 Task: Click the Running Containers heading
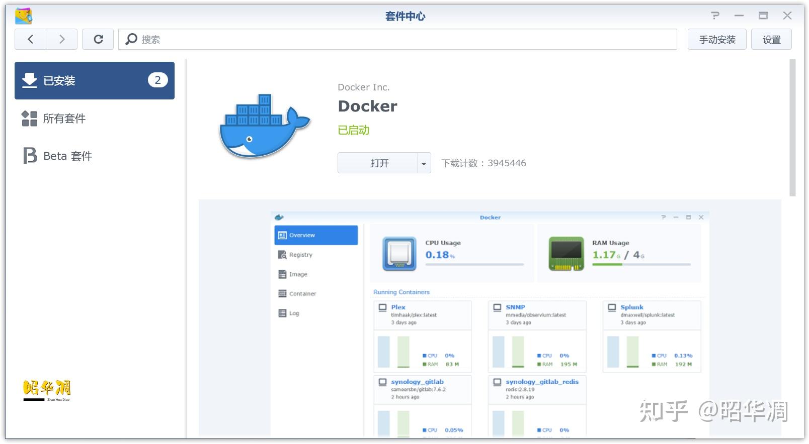(401, 292)
